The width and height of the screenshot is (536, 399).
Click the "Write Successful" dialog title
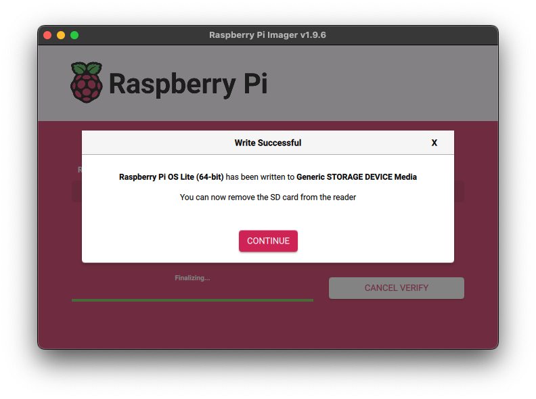pyautogui.click(x=267, y=143)
